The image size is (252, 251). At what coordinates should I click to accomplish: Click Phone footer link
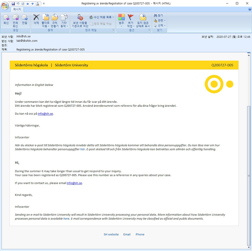tap(140, 234)
